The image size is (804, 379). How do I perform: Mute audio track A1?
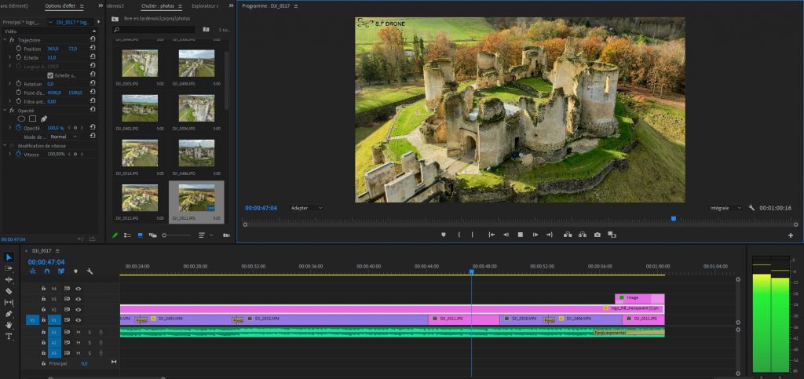click(79, 332)
